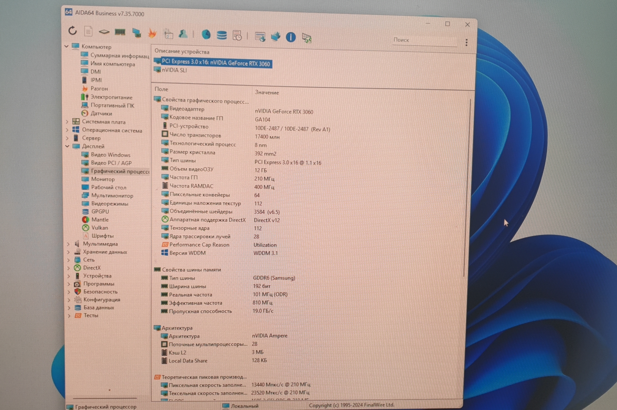Select Видеорежимы tree item
Screen dimensions: 617x410
coord(105,203)
